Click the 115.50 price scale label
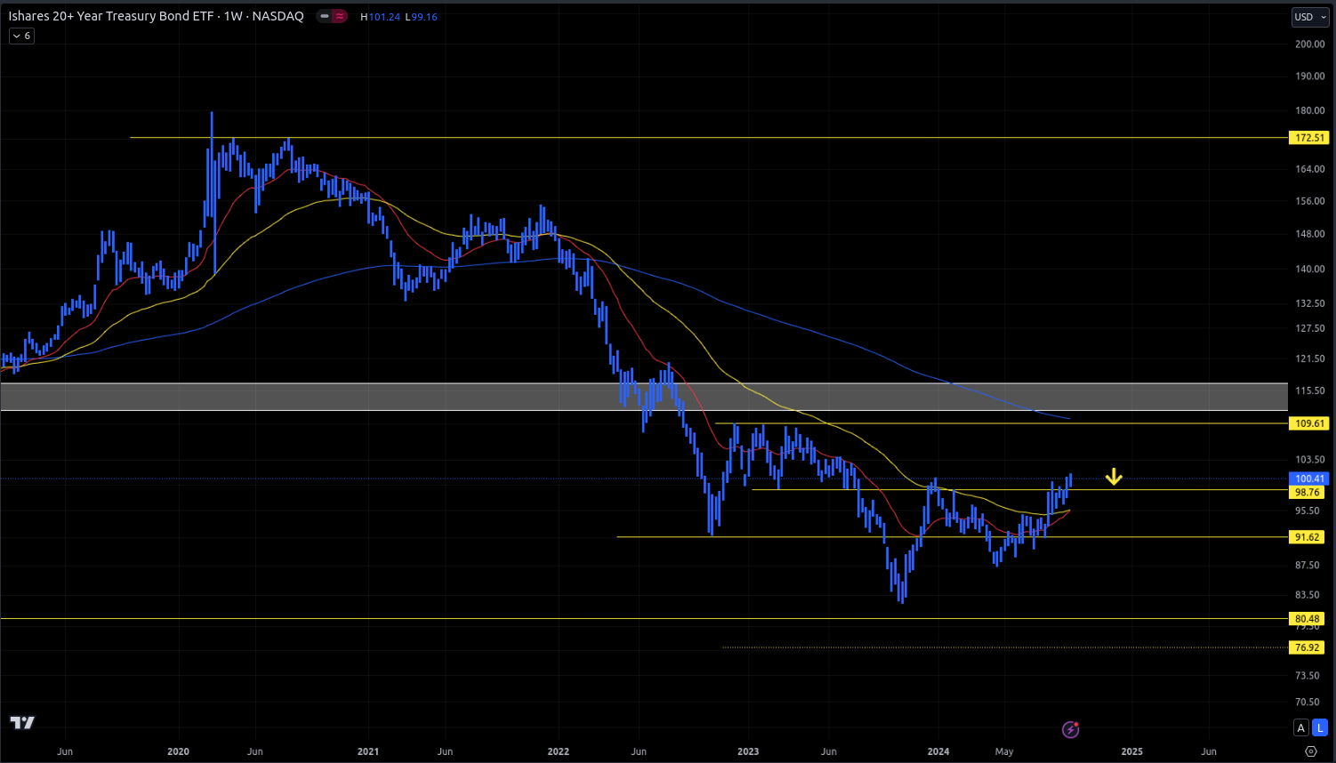1336x763 pixels. (x=1310, y=390)
